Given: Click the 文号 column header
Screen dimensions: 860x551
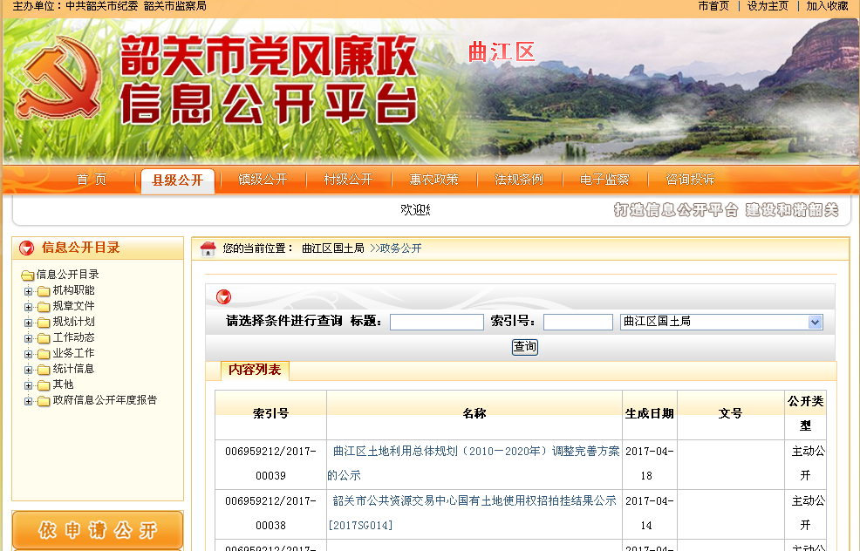Looking at the screenshot, I should coord(731,413).
